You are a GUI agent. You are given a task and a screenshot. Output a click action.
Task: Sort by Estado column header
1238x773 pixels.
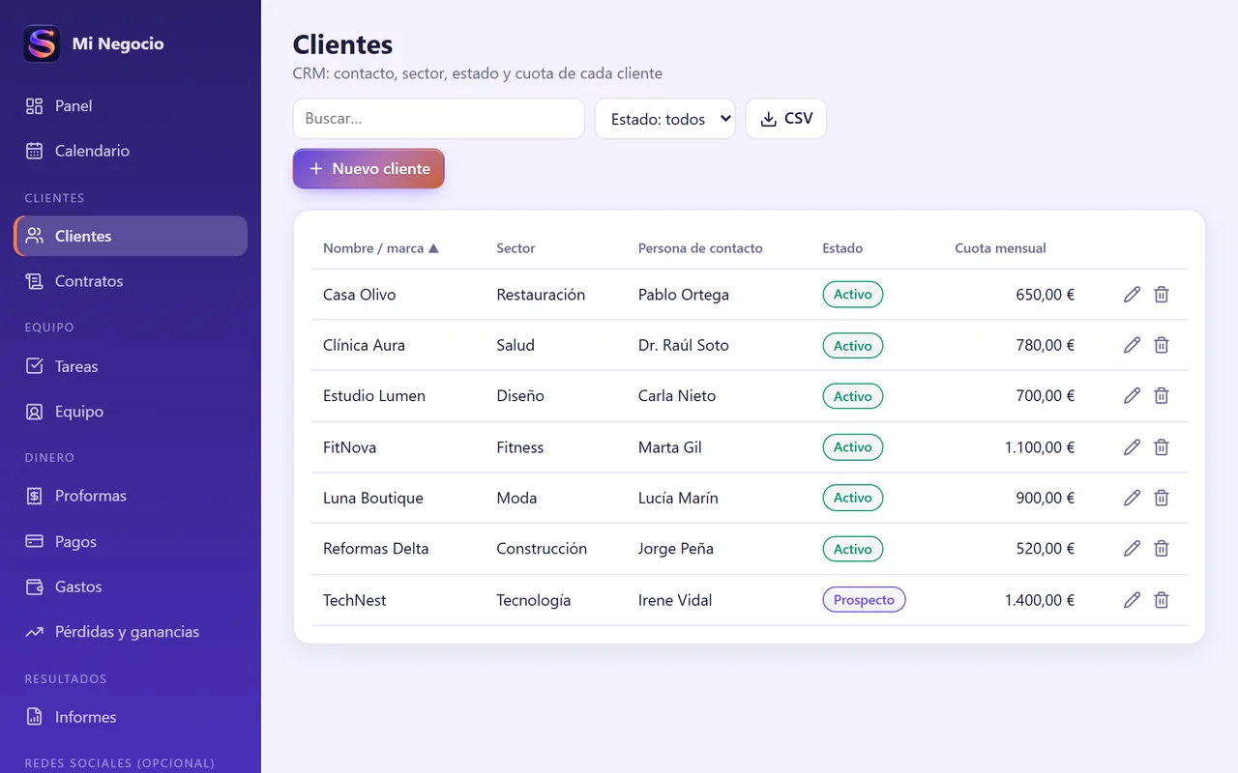click(842, 248)
